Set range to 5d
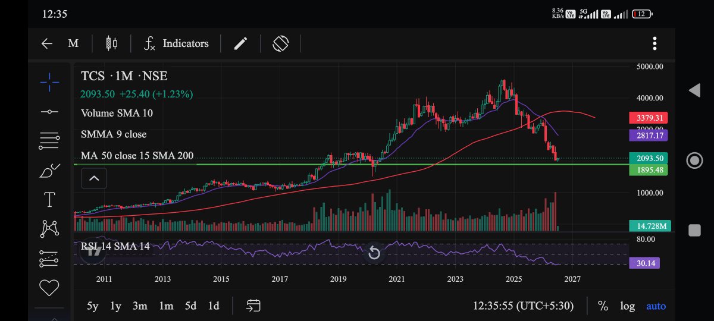Image resolution: width=714 pixels, height=321 pixels. pyautogui.click(x=190, y=306)
